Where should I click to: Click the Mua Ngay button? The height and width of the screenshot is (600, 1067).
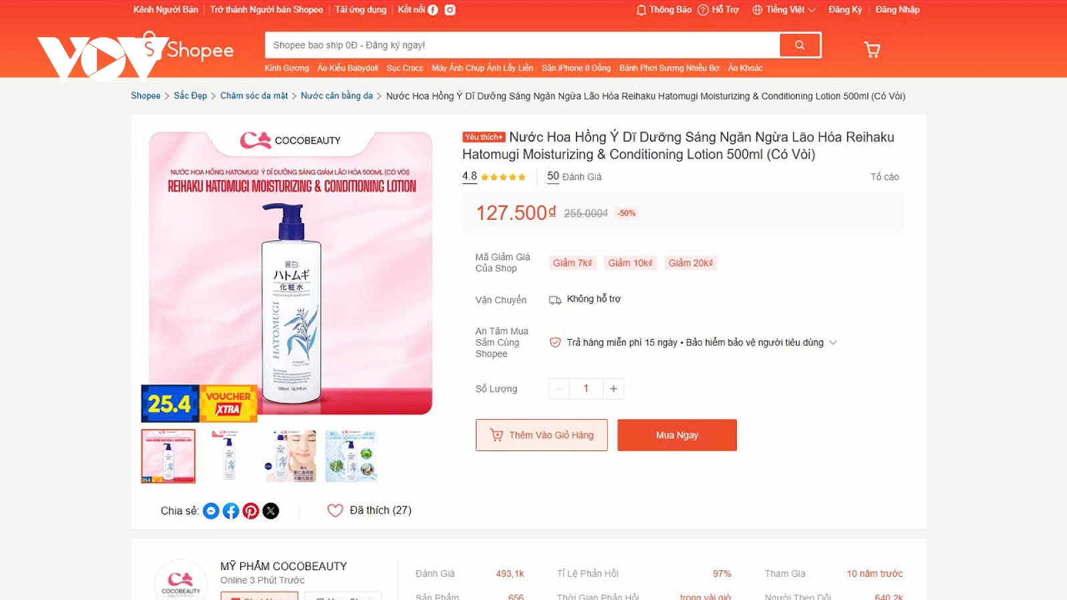[x=677, y=435]
